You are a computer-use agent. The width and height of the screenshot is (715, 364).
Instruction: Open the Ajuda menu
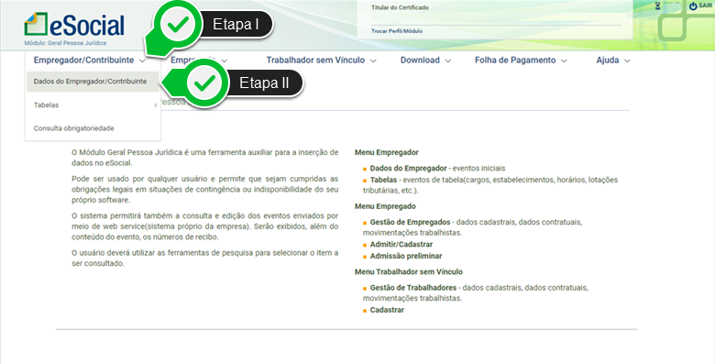click(613, 61)
